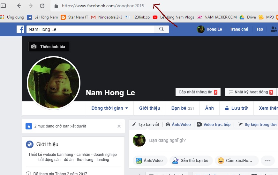
Task: Select Ảnh/Video tab atop composer
Action: pos(178,125)
